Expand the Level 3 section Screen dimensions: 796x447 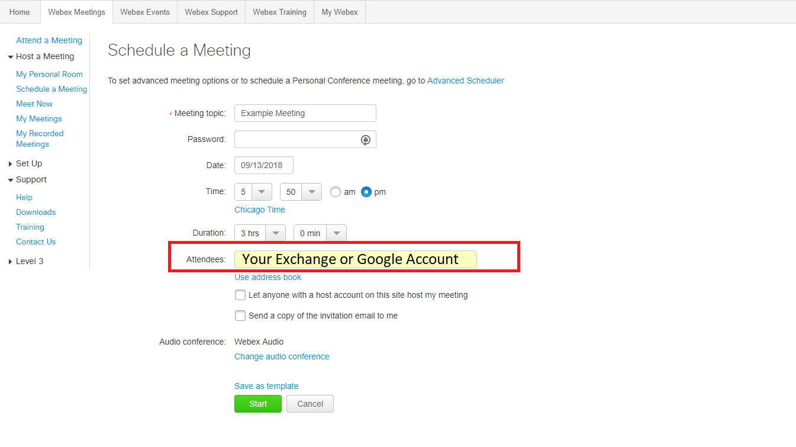[x=25, y=261]
